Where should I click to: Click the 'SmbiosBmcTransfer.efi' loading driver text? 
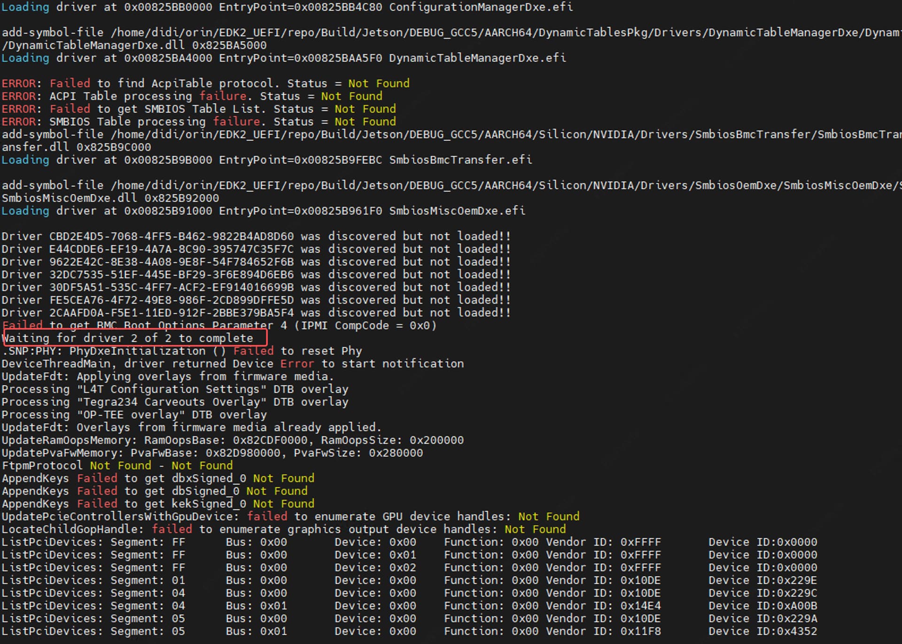click(x=460, y=160)
